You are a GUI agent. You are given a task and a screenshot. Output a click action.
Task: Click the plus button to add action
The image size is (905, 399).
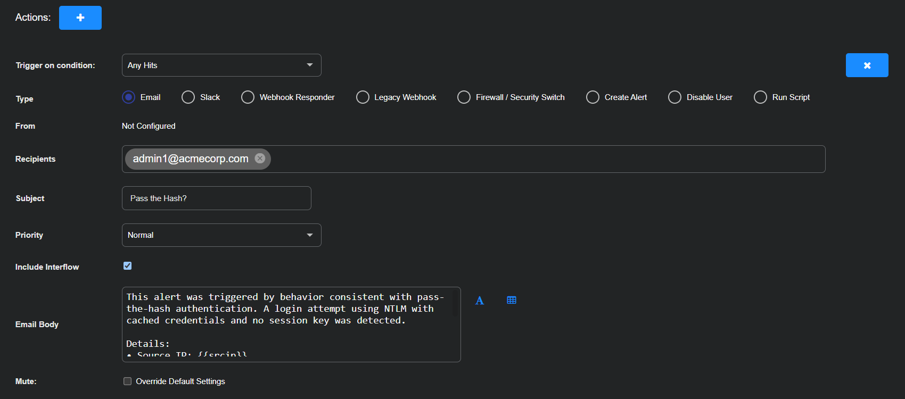[80, 18]
